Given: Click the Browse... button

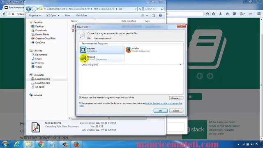Looking at the screenshot, I should (x=176, y=98).
